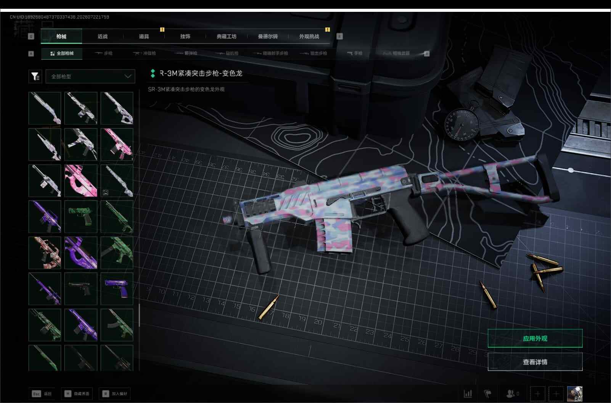Filter by 霰弹枪 category
This screenshot has height=403, width=611.
pyautogui.click(x=186, y=53)
